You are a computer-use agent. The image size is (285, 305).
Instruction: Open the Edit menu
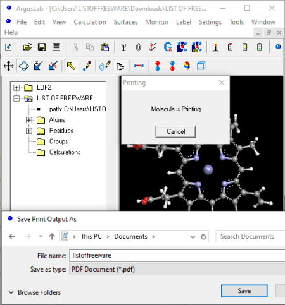tap(39, 22)
